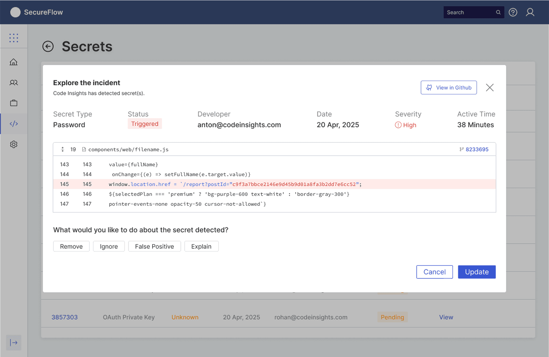Click the High severity alert icon
The height and width of the screenshot is (357, 549).
[x=398, y=125]
